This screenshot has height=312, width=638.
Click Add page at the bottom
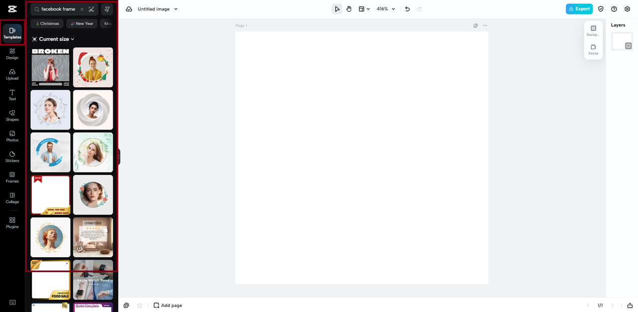pyautogui.click(x=167, y=306)
